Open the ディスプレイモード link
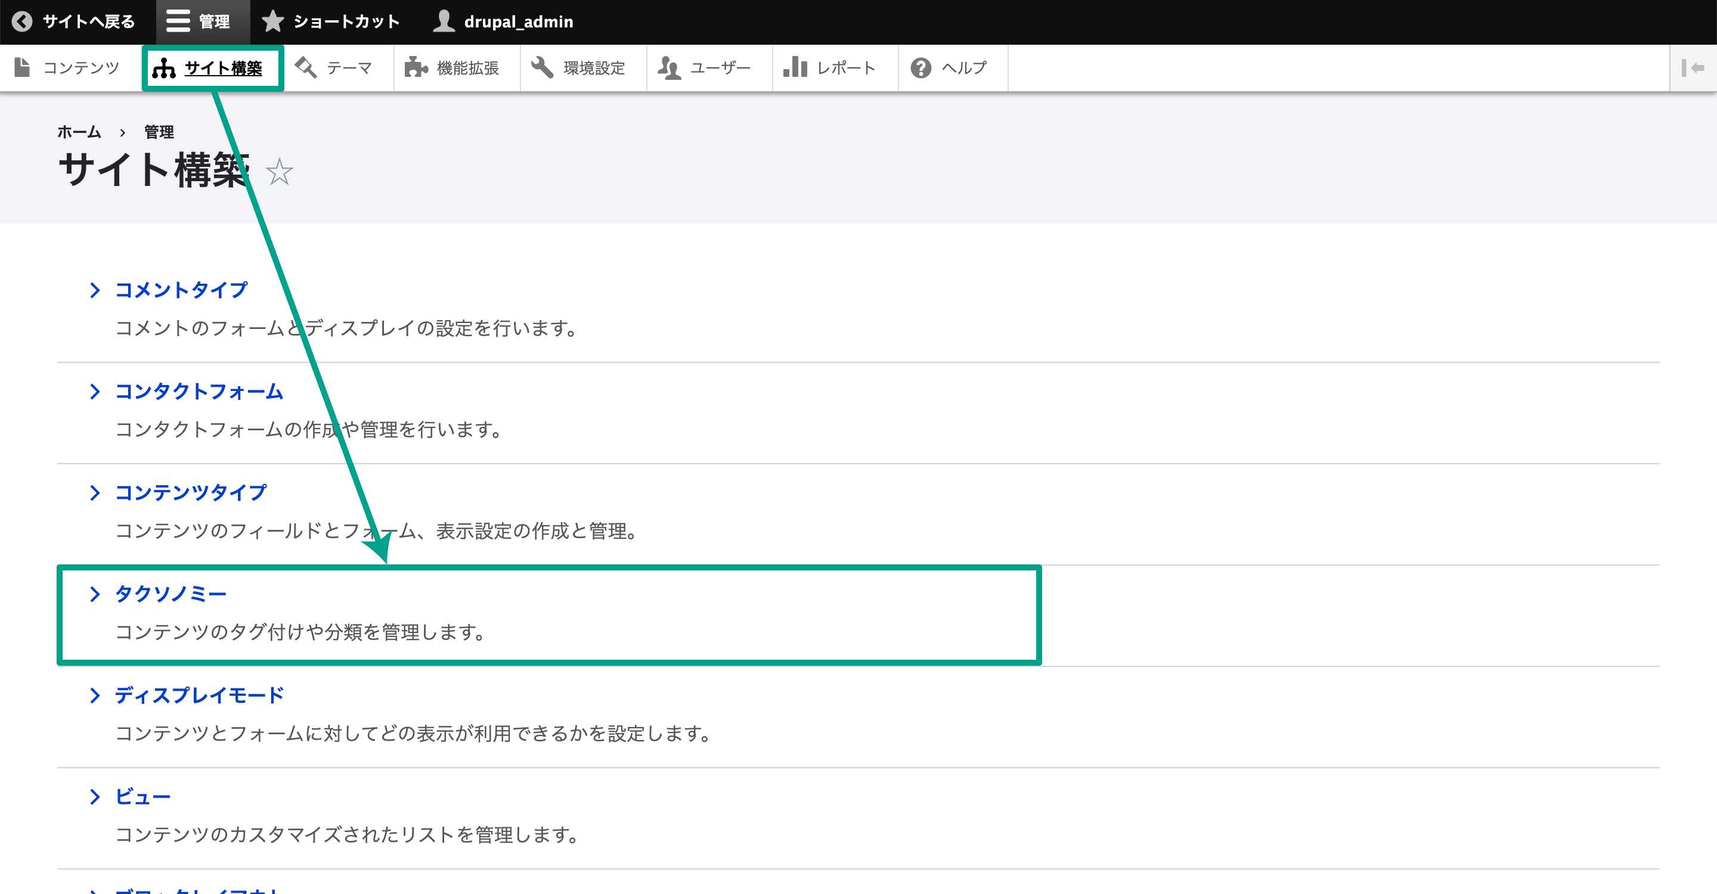 [x=199, y=695]
